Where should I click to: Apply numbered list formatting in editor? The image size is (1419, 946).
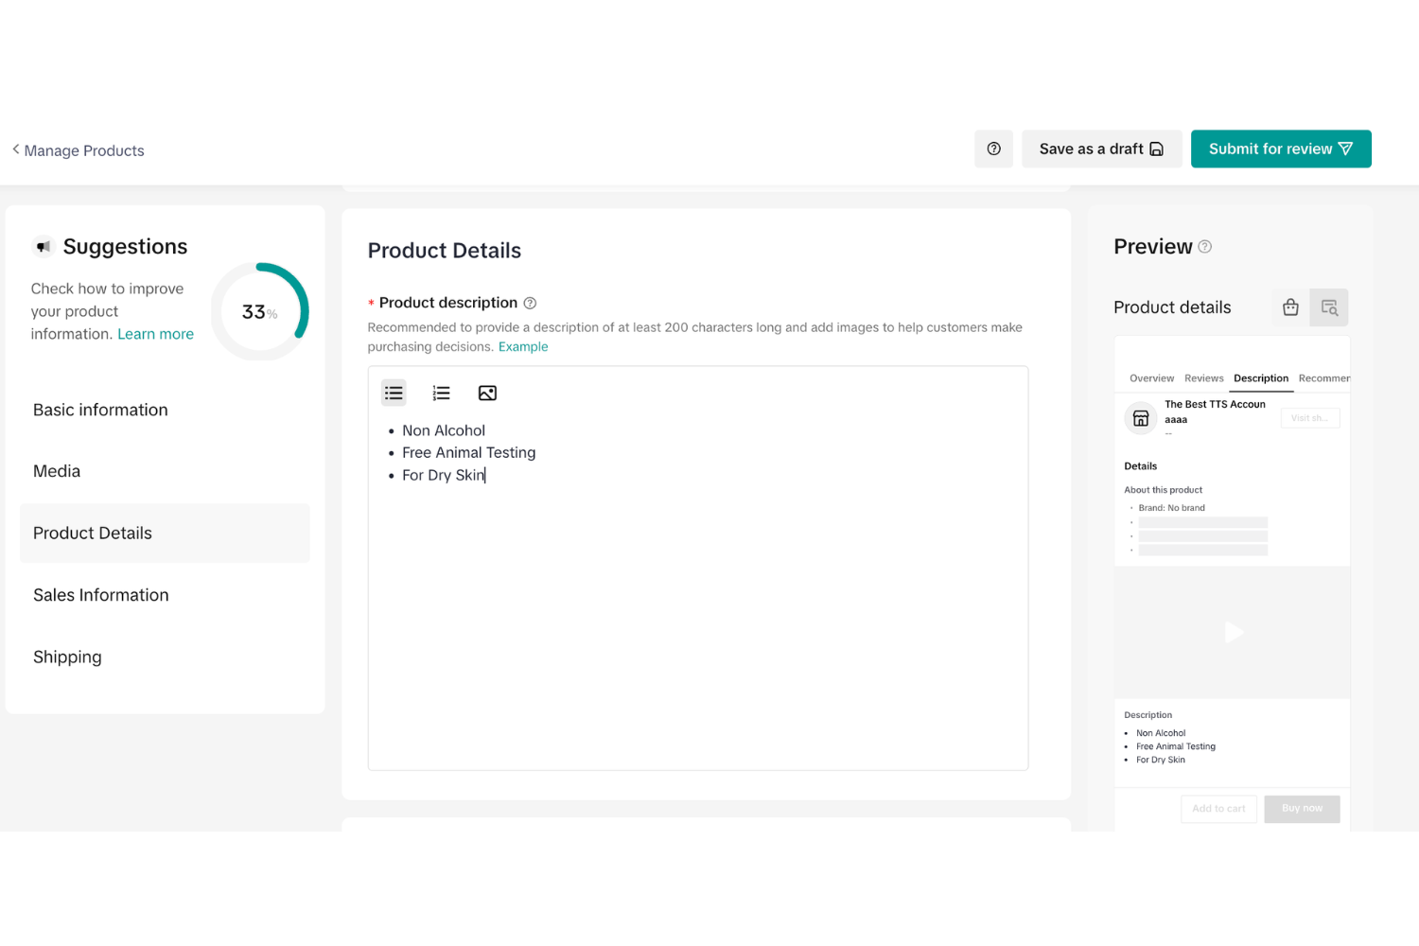coord(441,393)
